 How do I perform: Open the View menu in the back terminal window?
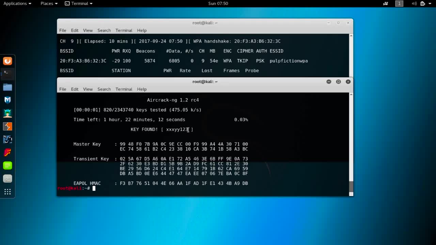click(88, 30)
